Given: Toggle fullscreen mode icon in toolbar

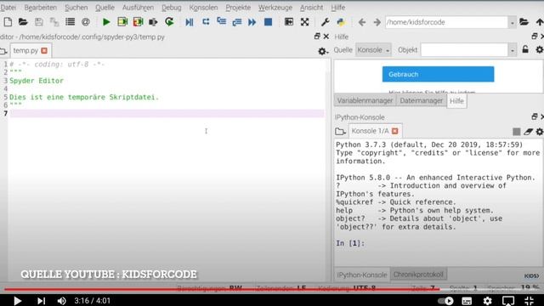Looking at the screenshot, I should 304,22.
